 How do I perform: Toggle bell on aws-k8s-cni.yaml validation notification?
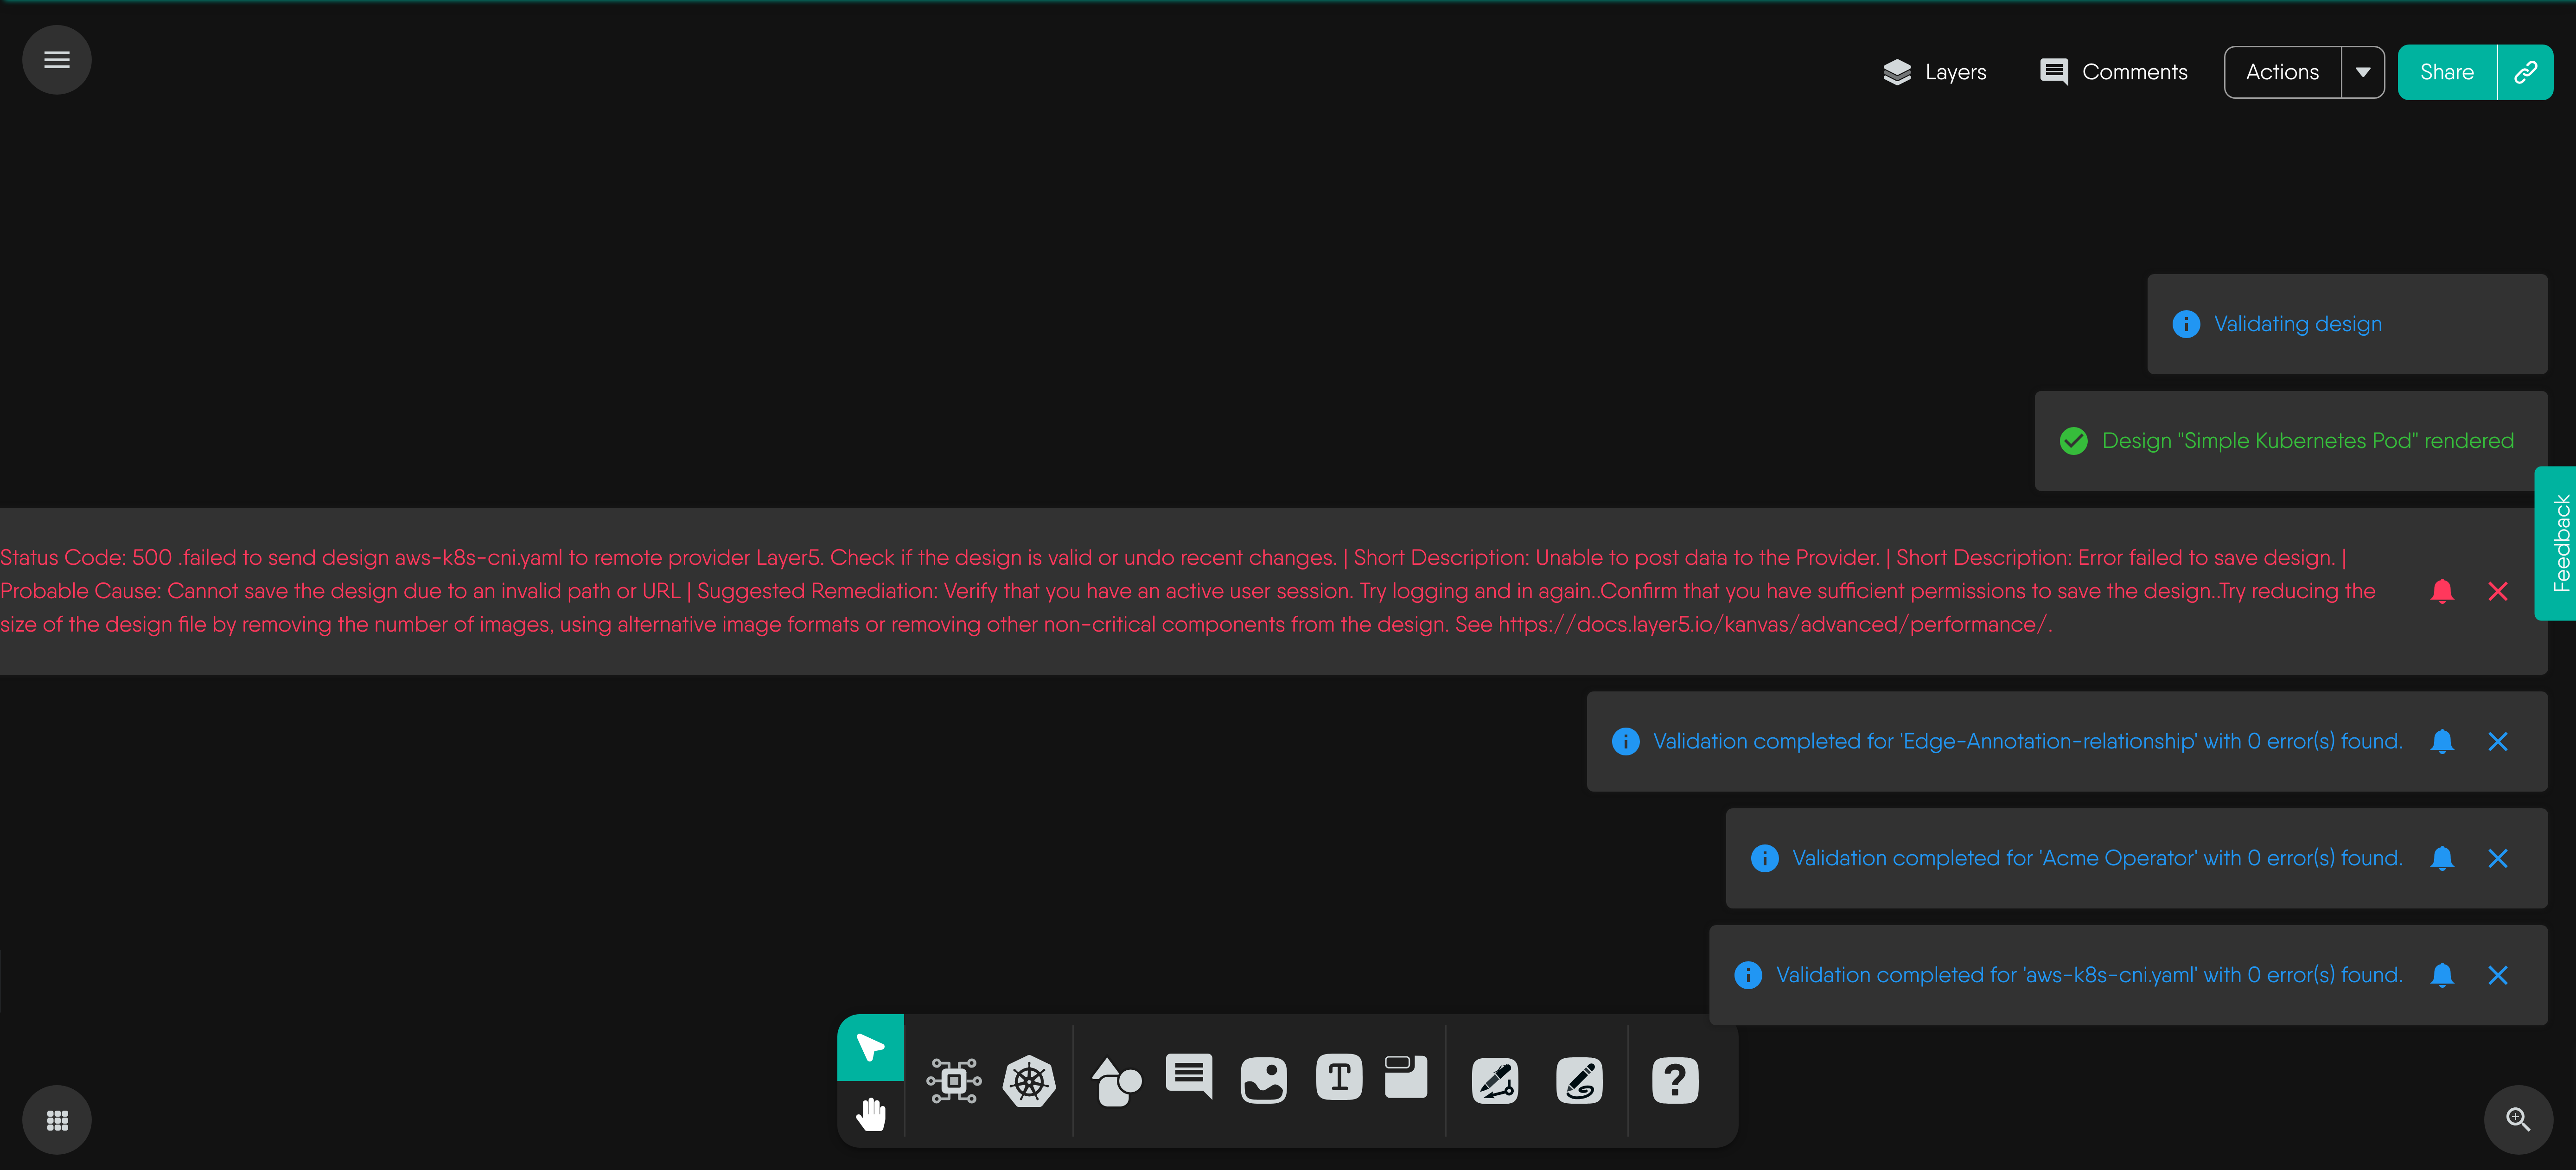coord(2442,975)
